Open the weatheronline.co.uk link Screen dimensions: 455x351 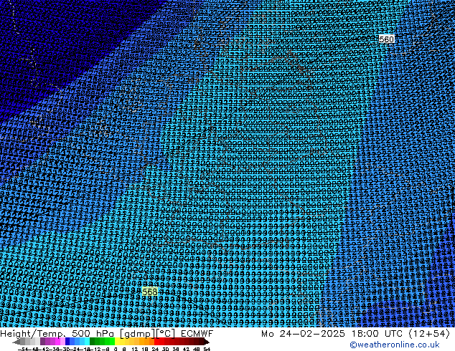(394, 345)
